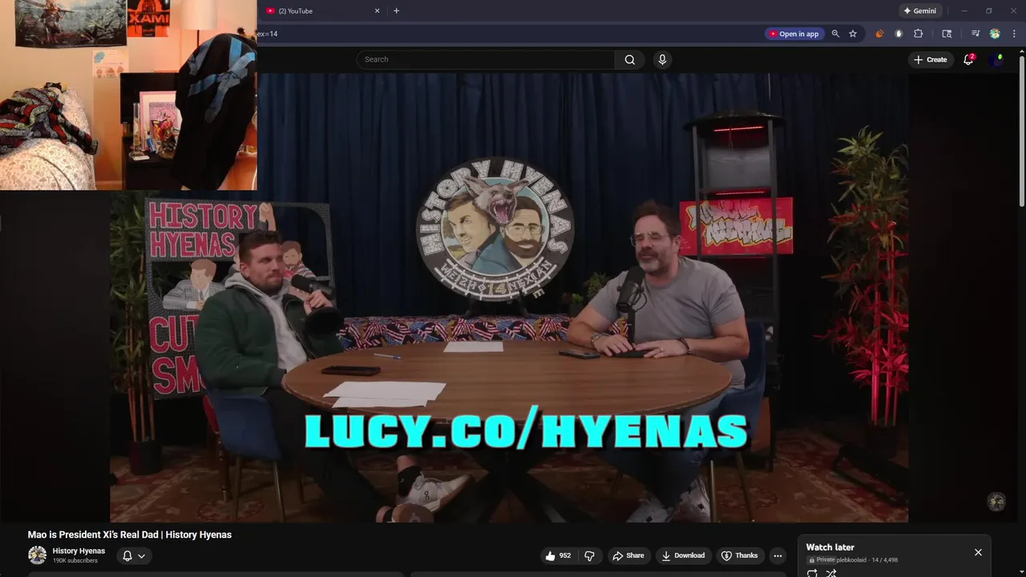This screenshot has height=577, width=1026.
Task: Close the YouTube browser tab
Action: [x=377, y=11]
